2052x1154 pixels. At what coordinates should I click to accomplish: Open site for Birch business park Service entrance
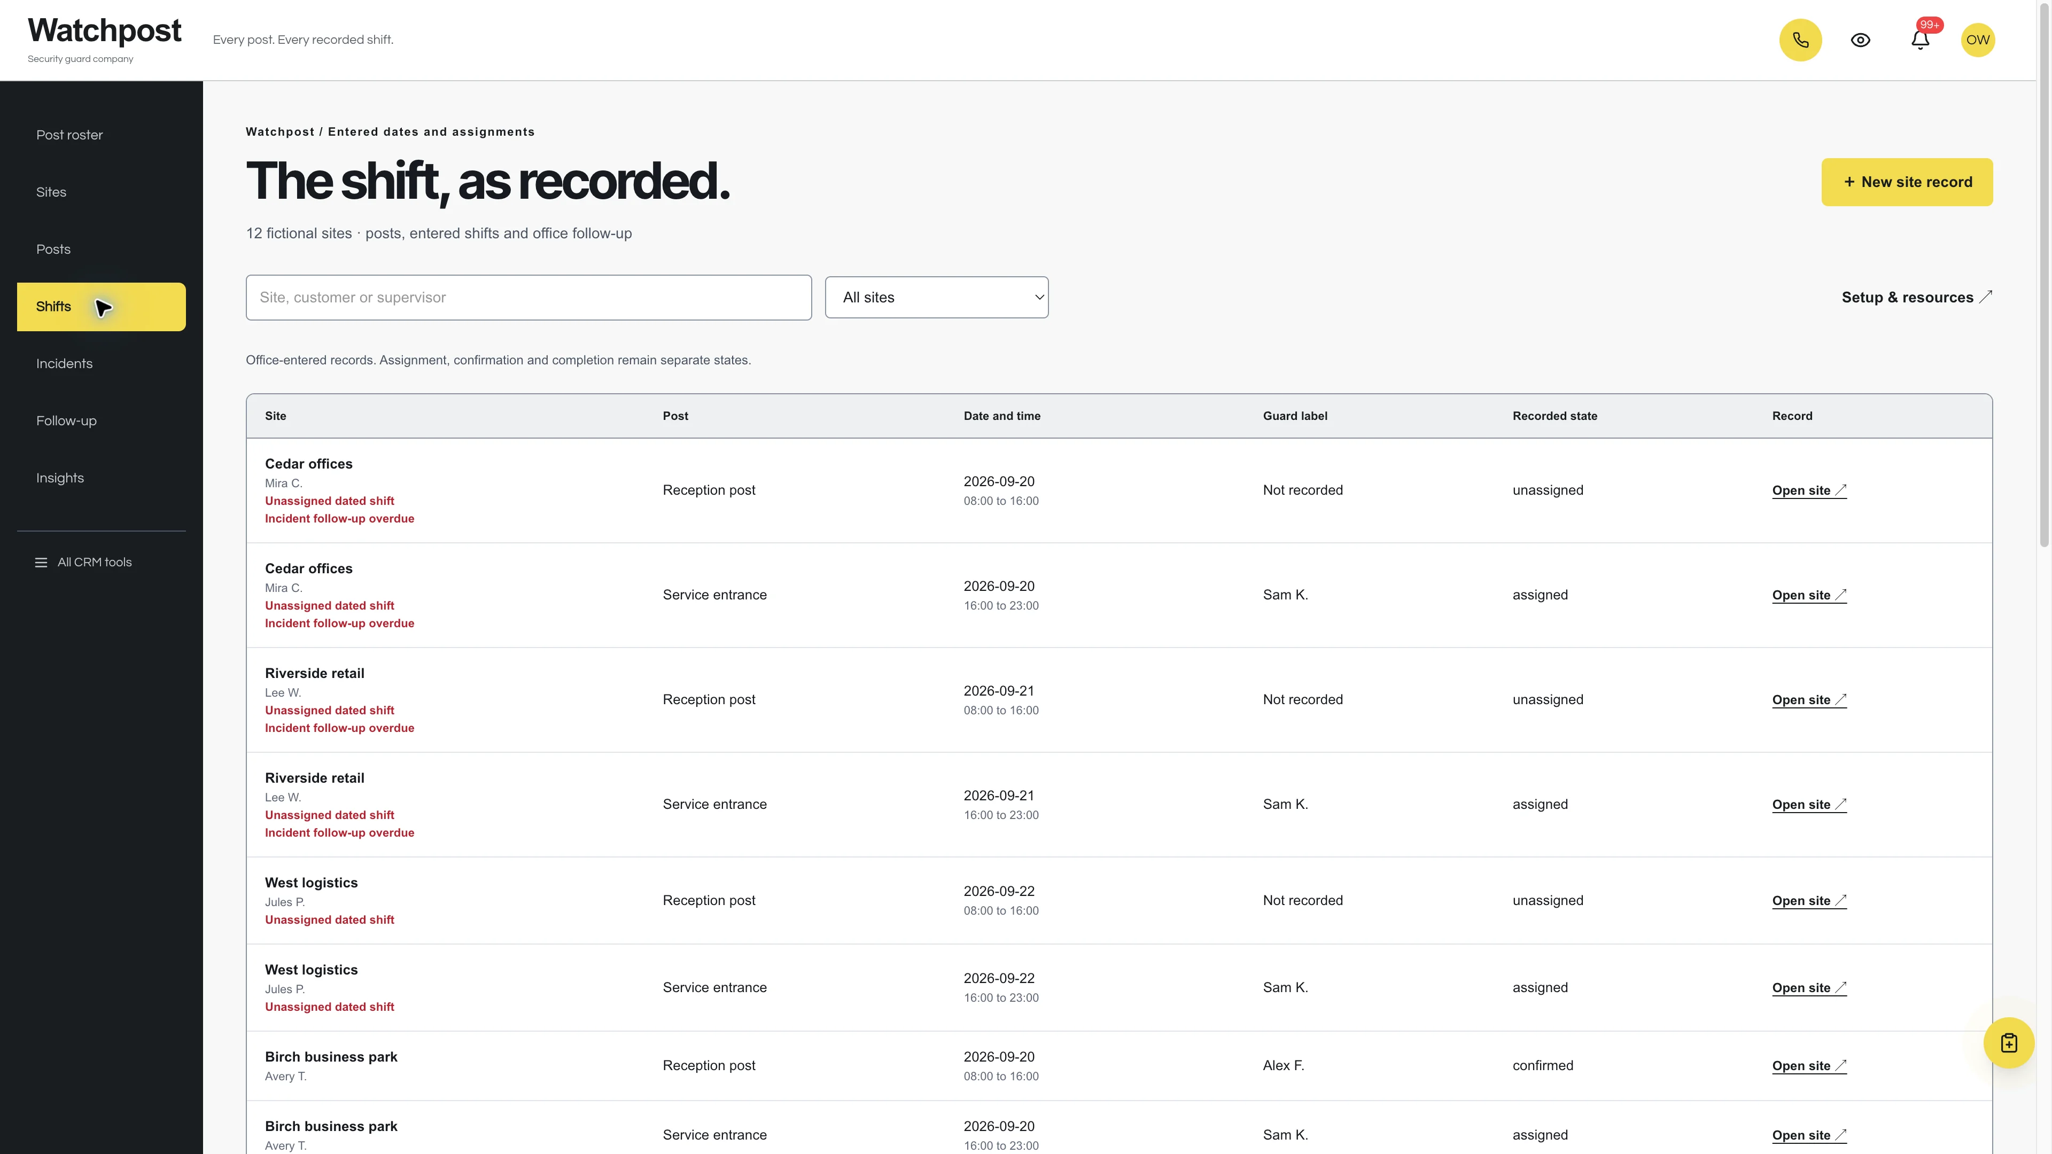1809,1136
